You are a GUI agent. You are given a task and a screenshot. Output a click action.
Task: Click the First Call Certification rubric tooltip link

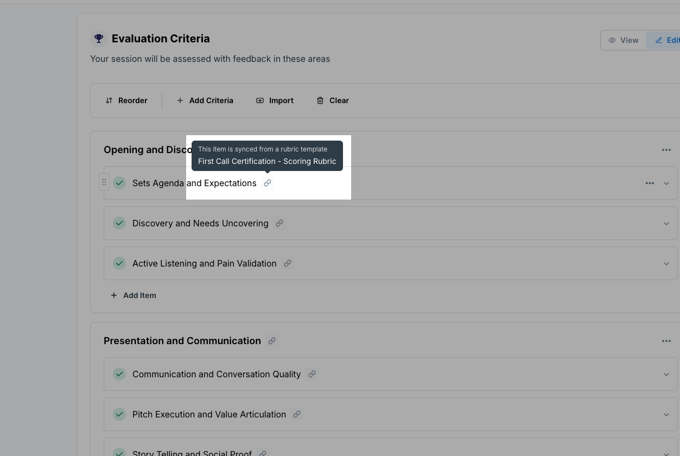click(267, 161)
